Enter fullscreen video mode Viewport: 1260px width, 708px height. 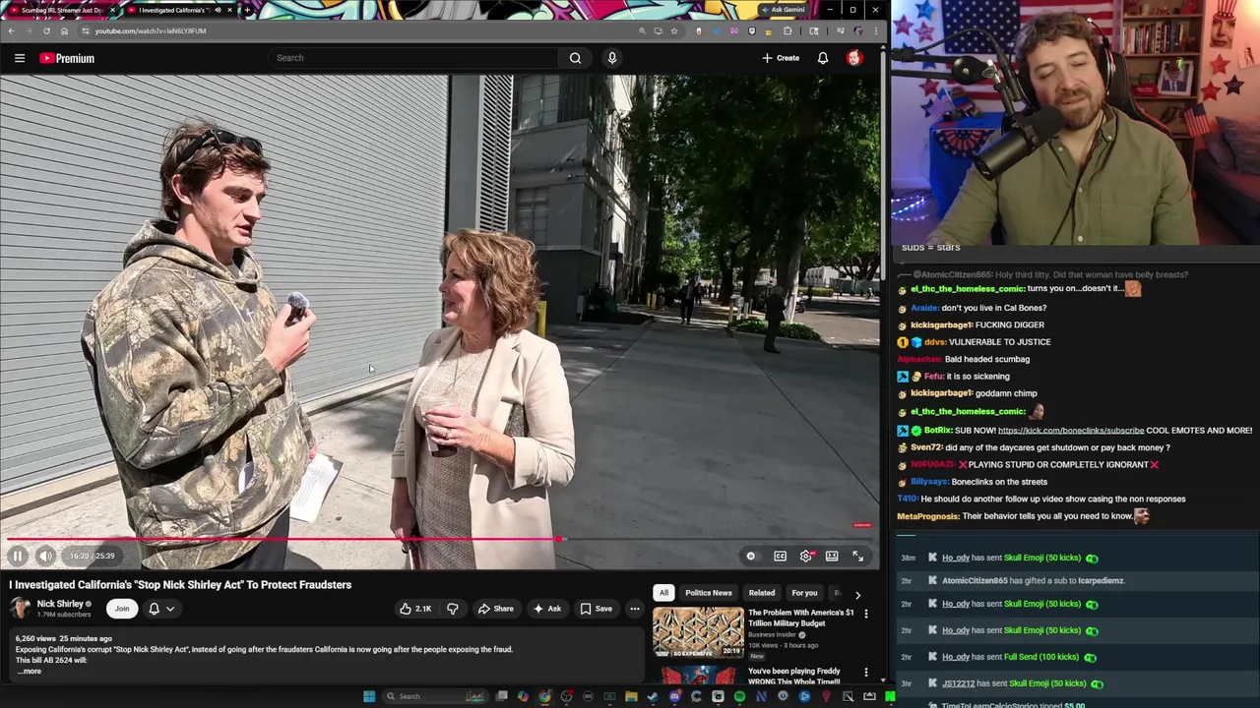pyautogui.click(x=858, y=556)
